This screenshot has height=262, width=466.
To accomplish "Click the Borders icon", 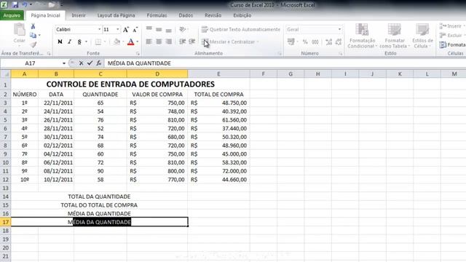I will tap(98, 42).
